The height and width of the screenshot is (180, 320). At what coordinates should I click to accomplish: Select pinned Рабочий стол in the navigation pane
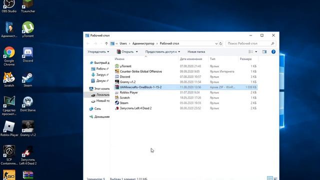point(100,69)
